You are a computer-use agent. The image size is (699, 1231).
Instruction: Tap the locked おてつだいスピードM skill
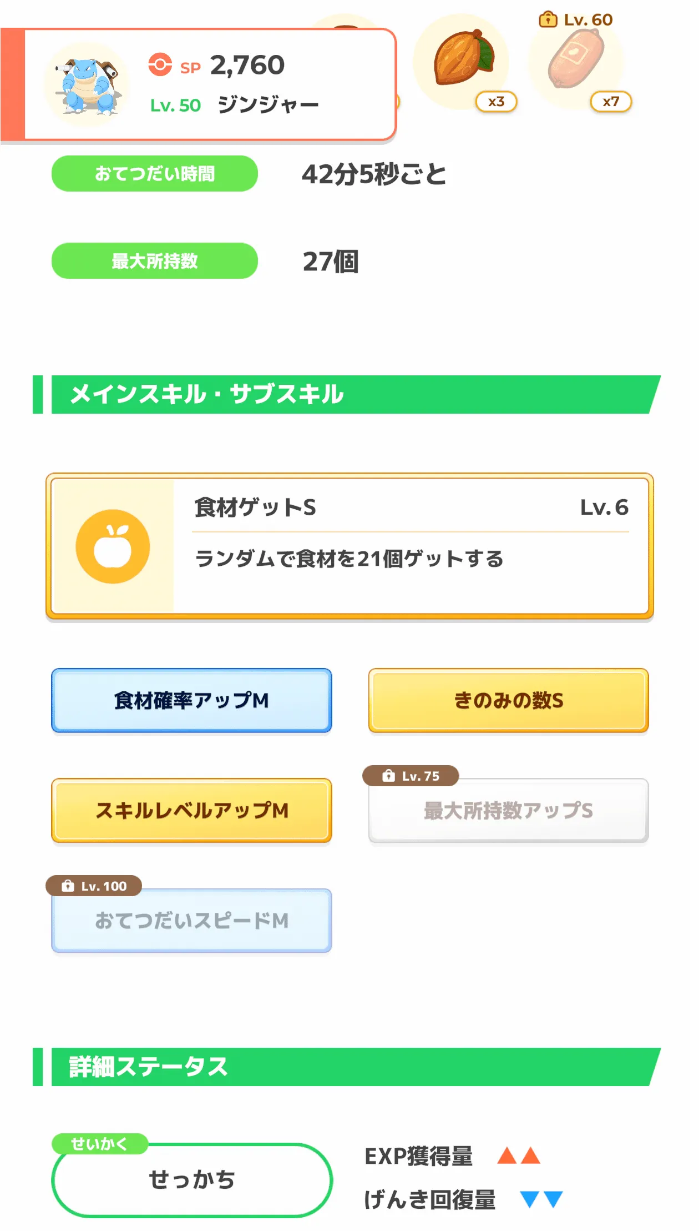191,921
